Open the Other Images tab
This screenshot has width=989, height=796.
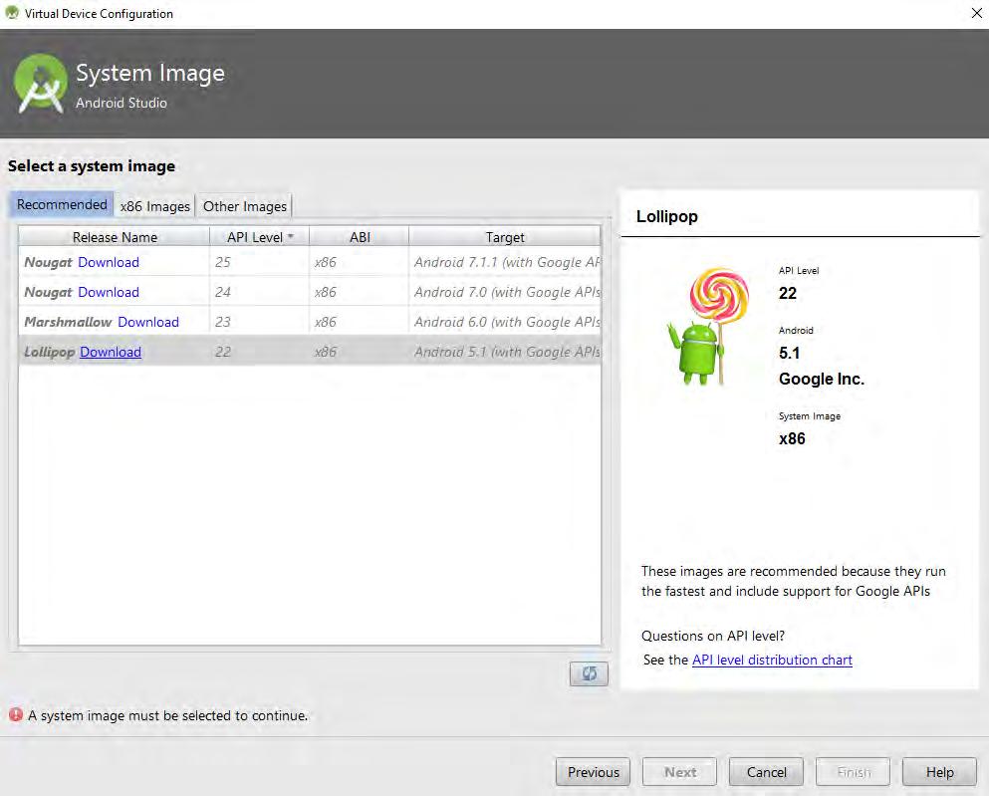(245, 206)
